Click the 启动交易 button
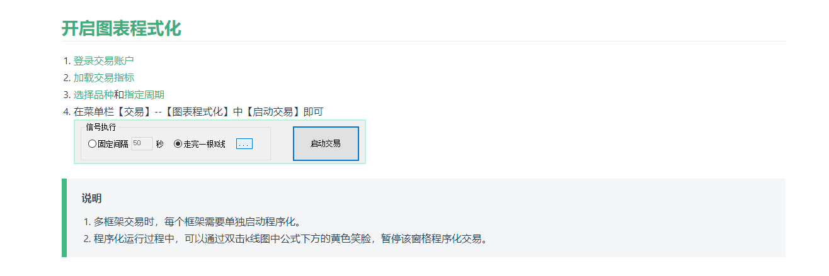 (326, 143)
